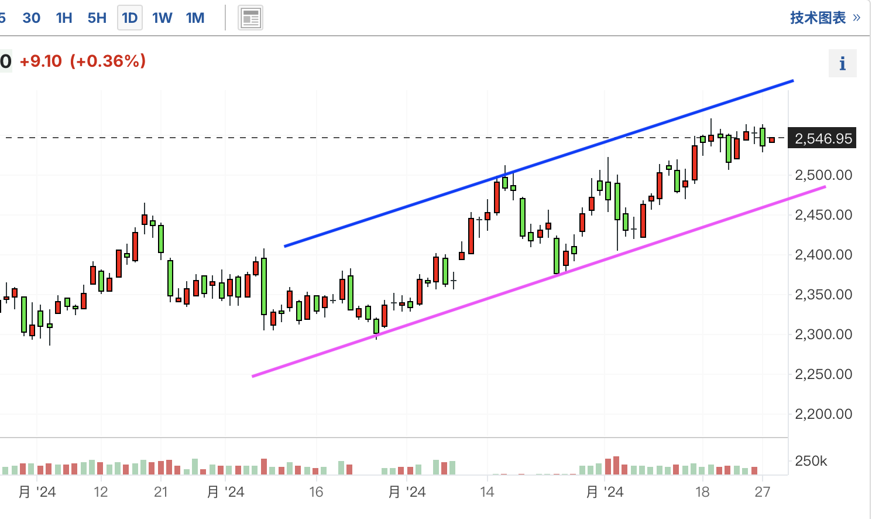Click the date axis label 27
Image resolution: width=872 pixels, height=519 pixels.
[762, 492]
